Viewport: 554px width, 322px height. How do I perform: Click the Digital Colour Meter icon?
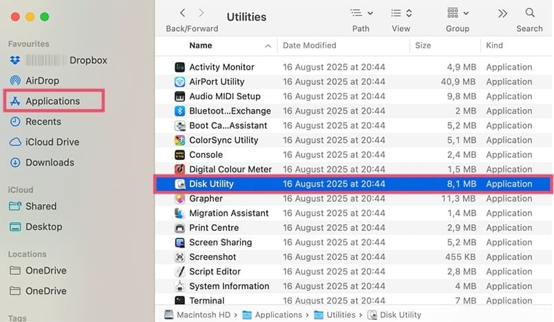click(179, 170)
